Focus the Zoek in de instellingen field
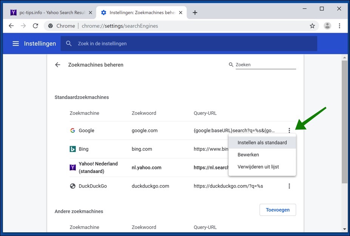This screenshot has width=350, height=236. pyautogui.click(x=189, y=43)
